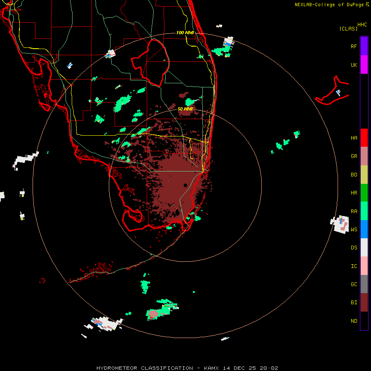Click the HR legend label
This screenshot has height=371, width=371.
[354, 193]
